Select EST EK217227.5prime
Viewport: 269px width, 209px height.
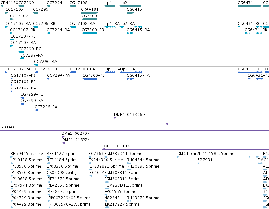pos(107,207)
